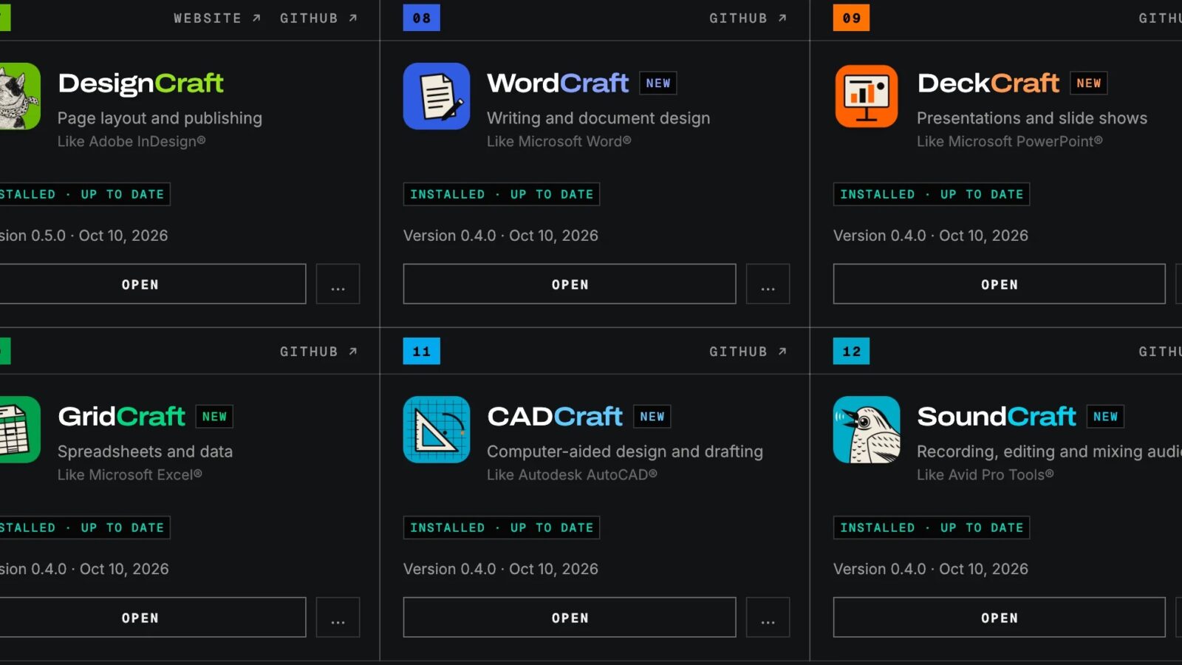
Task: Launch DeckCraft with its OPEN button
Action: [1000, 284]
